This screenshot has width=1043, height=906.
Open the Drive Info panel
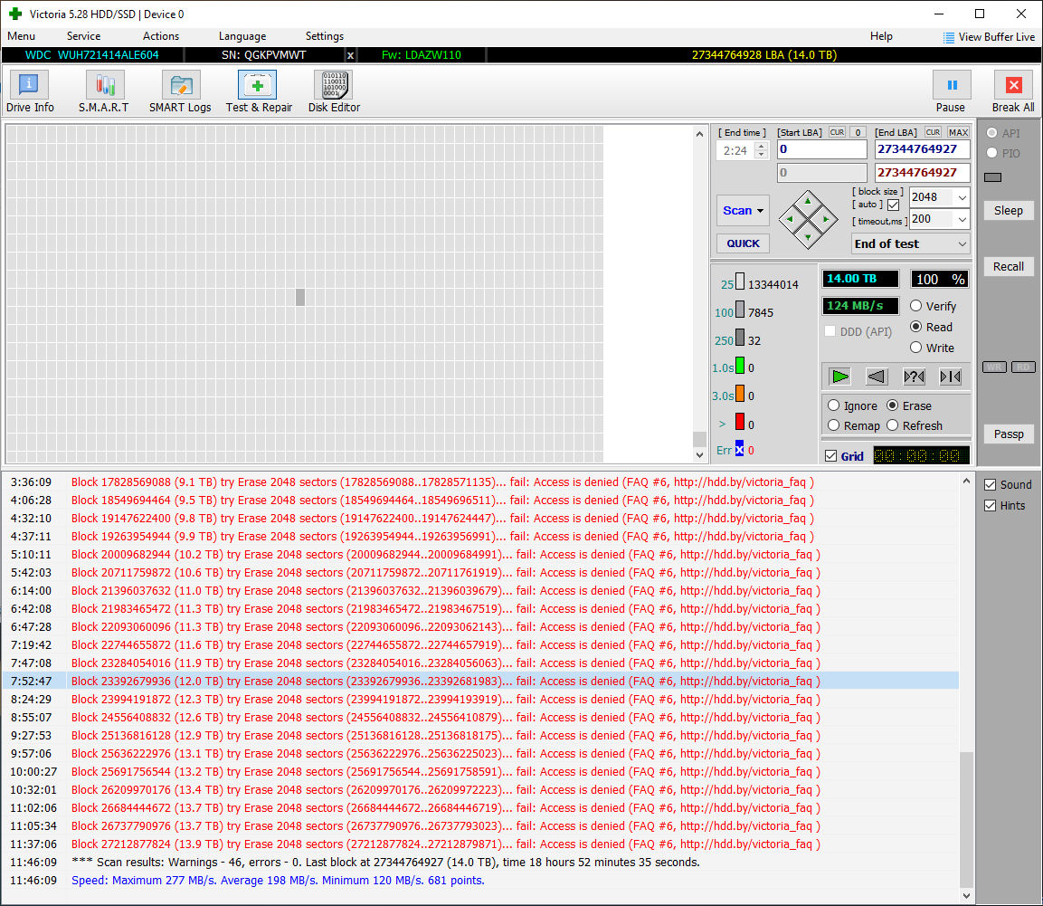coord(30,92)
